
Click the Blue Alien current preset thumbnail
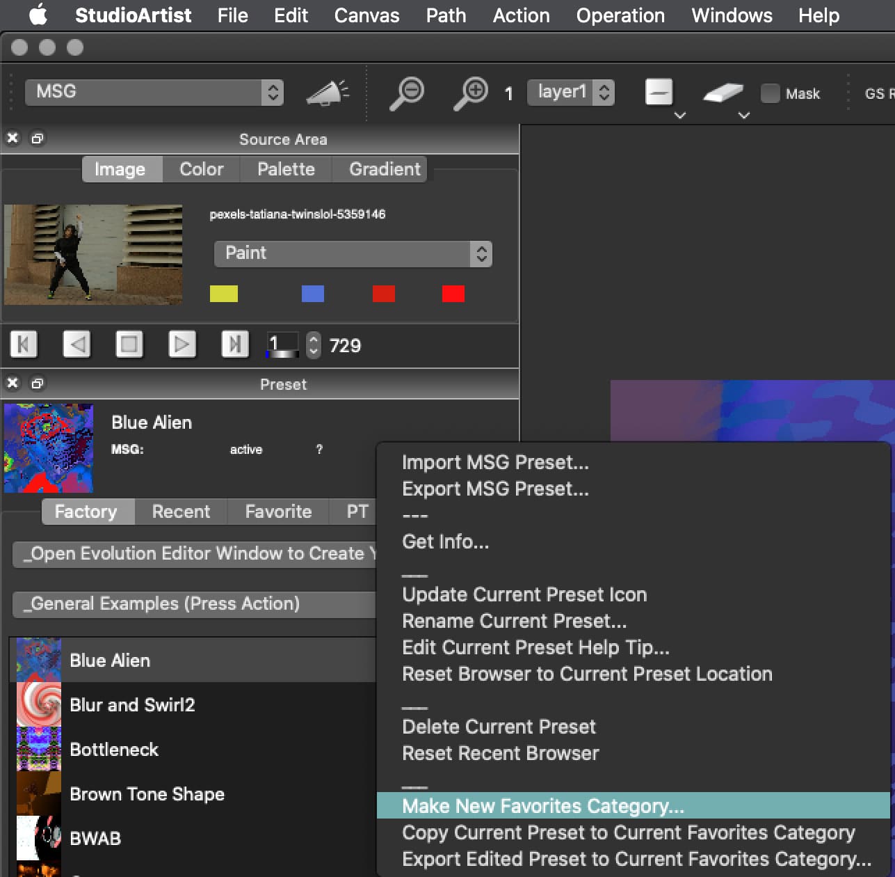pos(49,448)
